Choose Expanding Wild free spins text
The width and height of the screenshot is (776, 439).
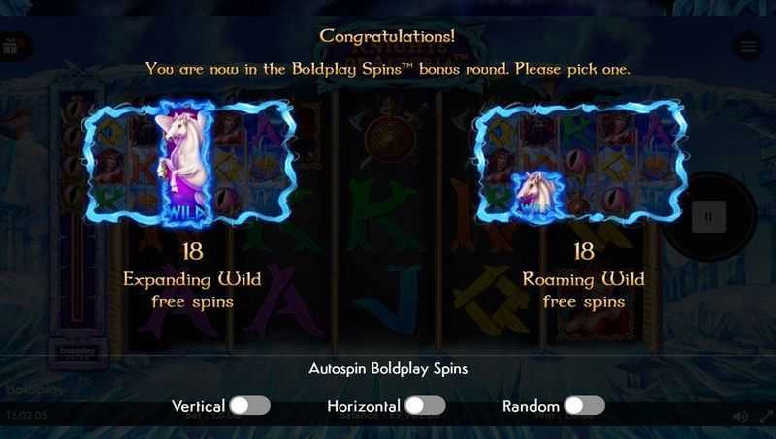[x=192, y=290]
